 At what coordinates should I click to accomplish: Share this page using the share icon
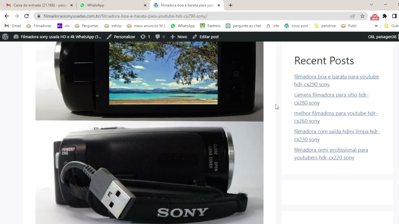[353, 16]
